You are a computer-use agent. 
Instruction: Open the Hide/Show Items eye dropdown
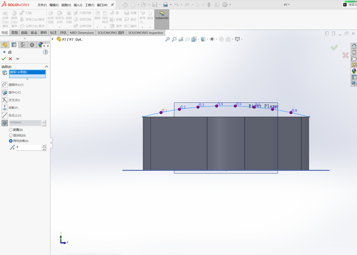click(x=216, y=39)
